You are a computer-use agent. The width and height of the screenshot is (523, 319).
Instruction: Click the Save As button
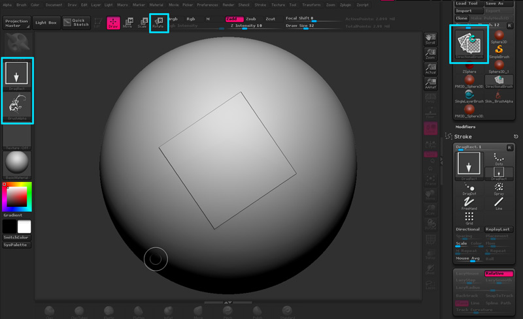pyautogui.click(x=499, y=3)
